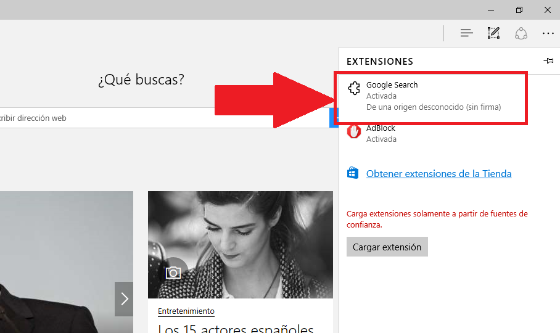Image resolution: width=560 pixels, height=333 pixels.
Task: Click the woman's photo thumbnail
Action: pyautogui.click(x=241, y=244)
